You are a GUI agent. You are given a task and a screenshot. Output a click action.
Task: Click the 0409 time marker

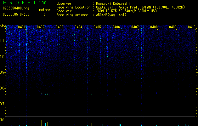(173, 27)
